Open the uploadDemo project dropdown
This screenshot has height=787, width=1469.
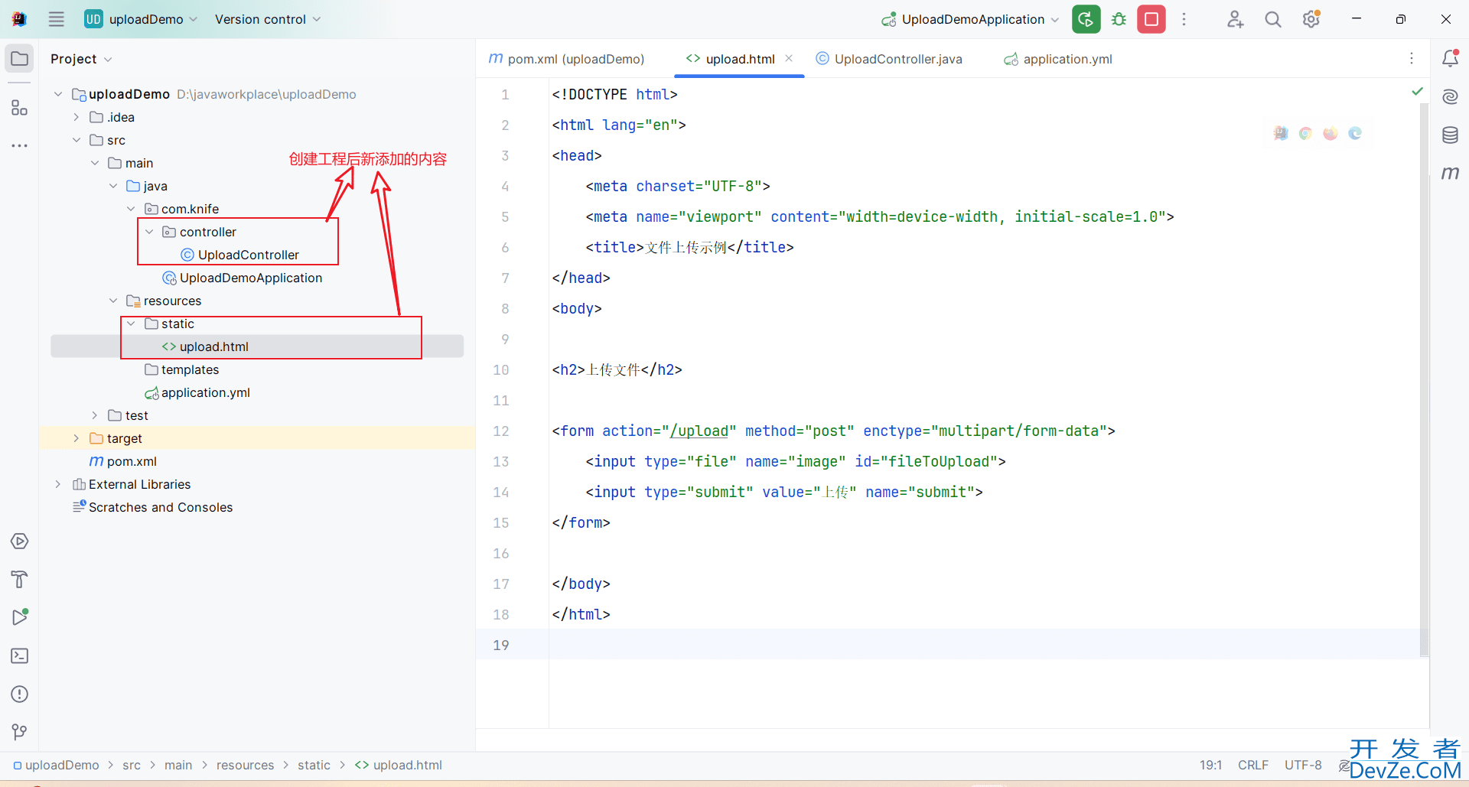tap(141, 19)
